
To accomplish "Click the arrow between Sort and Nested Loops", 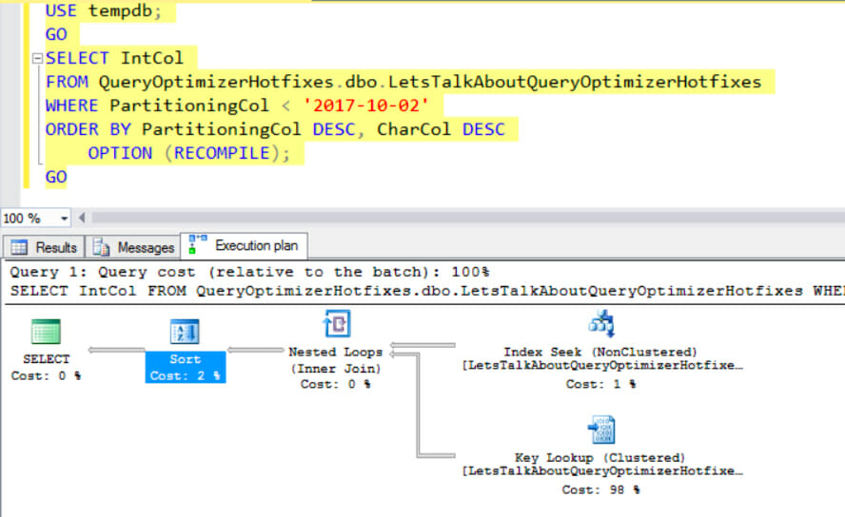I will pos(255,351).
